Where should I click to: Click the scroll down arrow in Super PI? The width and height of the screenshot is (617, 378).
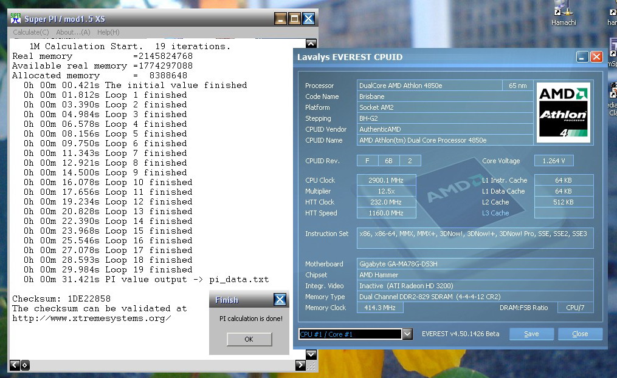(x=311, y=354)
